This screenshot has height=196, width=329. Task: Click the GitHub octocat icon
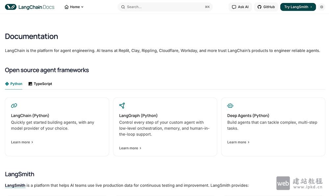(x=259, y=7)
